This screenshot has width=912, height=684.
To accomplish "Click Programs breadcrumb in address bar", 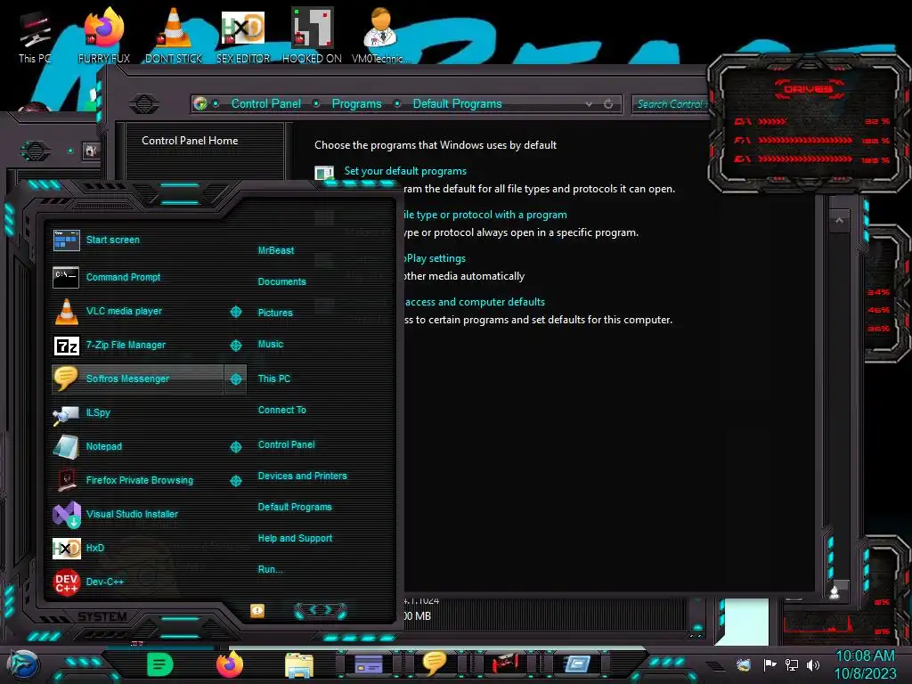I will (356, 103).
